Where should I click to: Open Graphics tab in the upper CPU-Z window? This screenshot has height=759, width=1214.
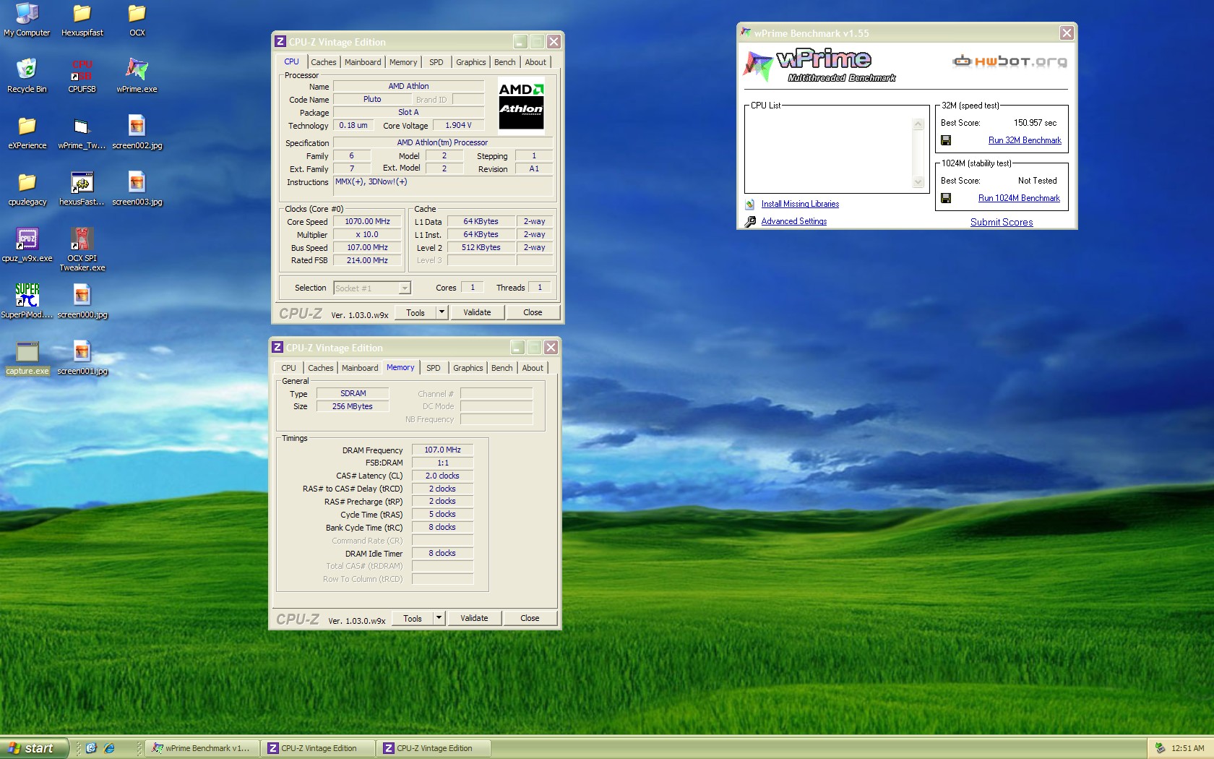pos(470,62)
